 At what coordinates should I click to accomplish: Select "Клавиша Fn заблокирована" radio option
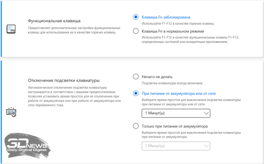(136, 17)
